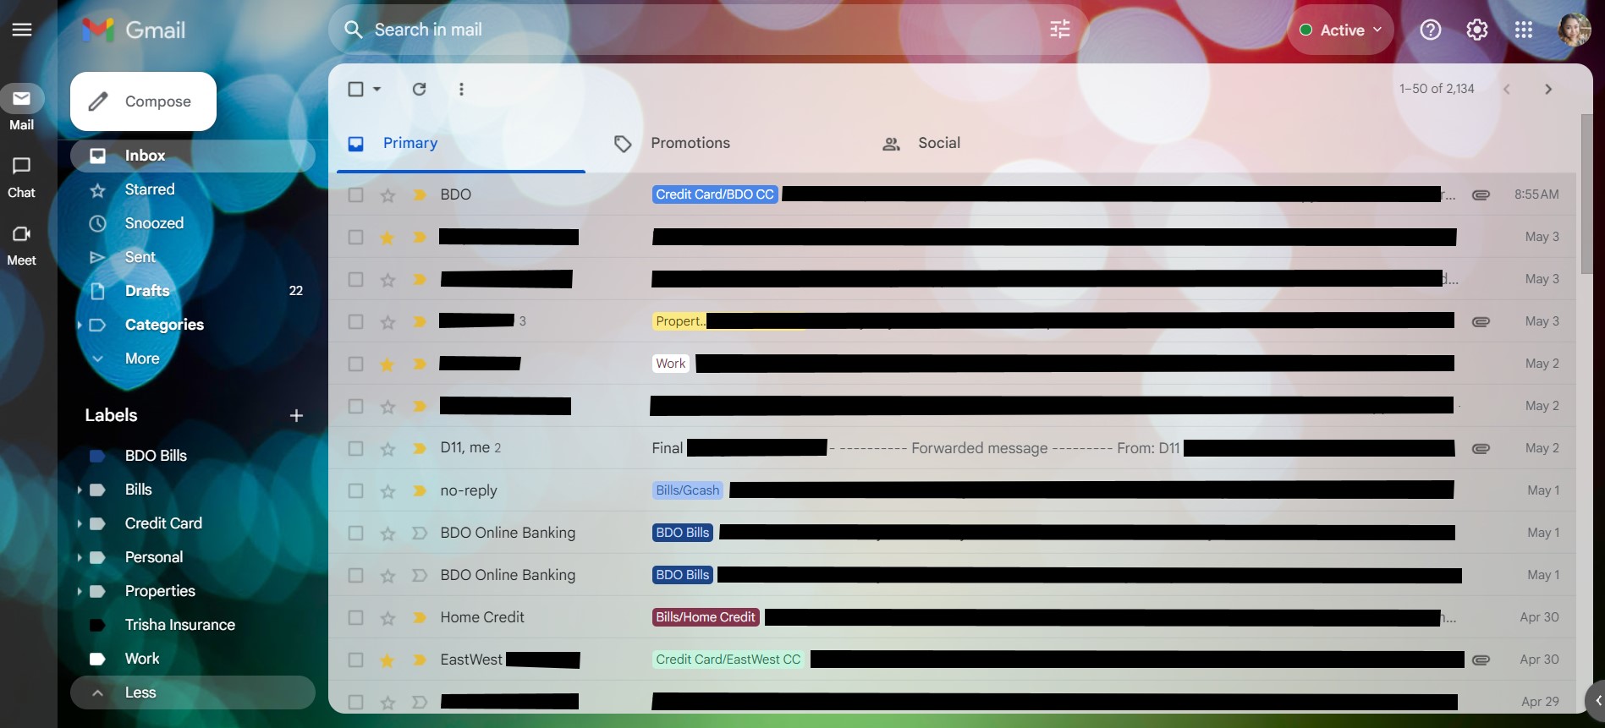Star the D11, me email
Image resolution: width=1605 pixels, height=728 pixels.
point(388,449)
